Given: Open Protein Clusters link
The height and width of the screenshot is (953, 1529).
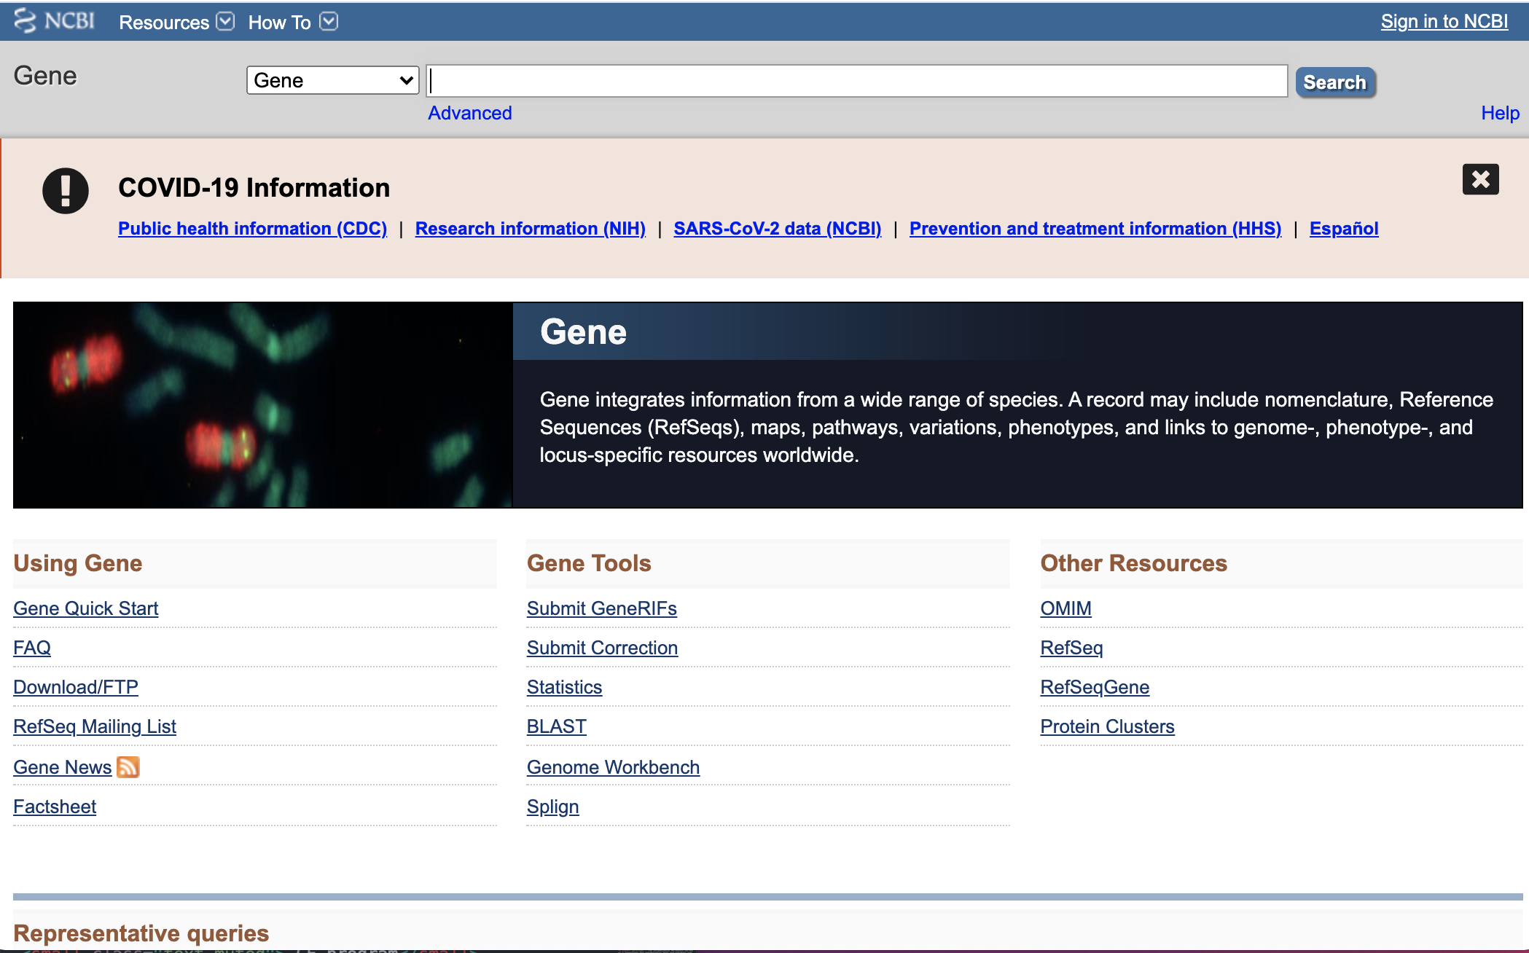Looking at the screenshot, I should coord(1108,726).
